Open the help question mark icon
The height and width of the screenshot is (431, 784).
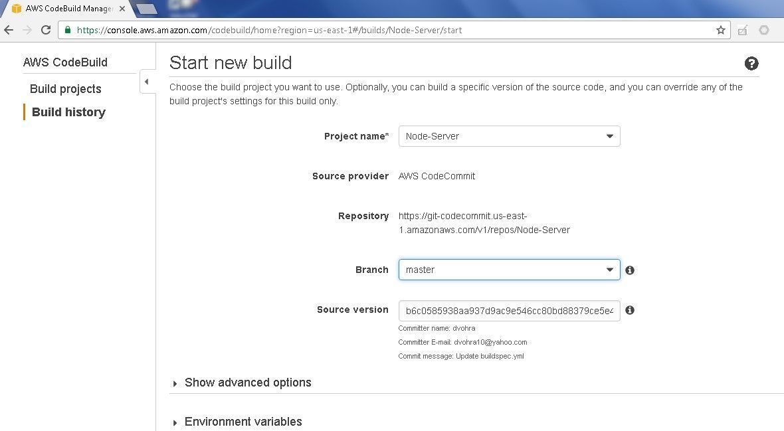point(751,64)
